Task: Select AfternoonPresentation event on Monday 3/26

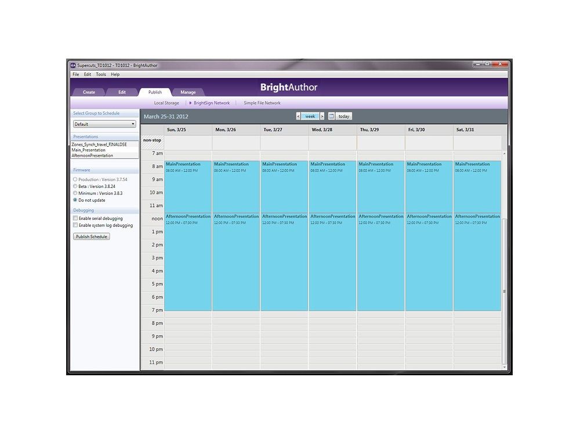Action: [236, 262]
